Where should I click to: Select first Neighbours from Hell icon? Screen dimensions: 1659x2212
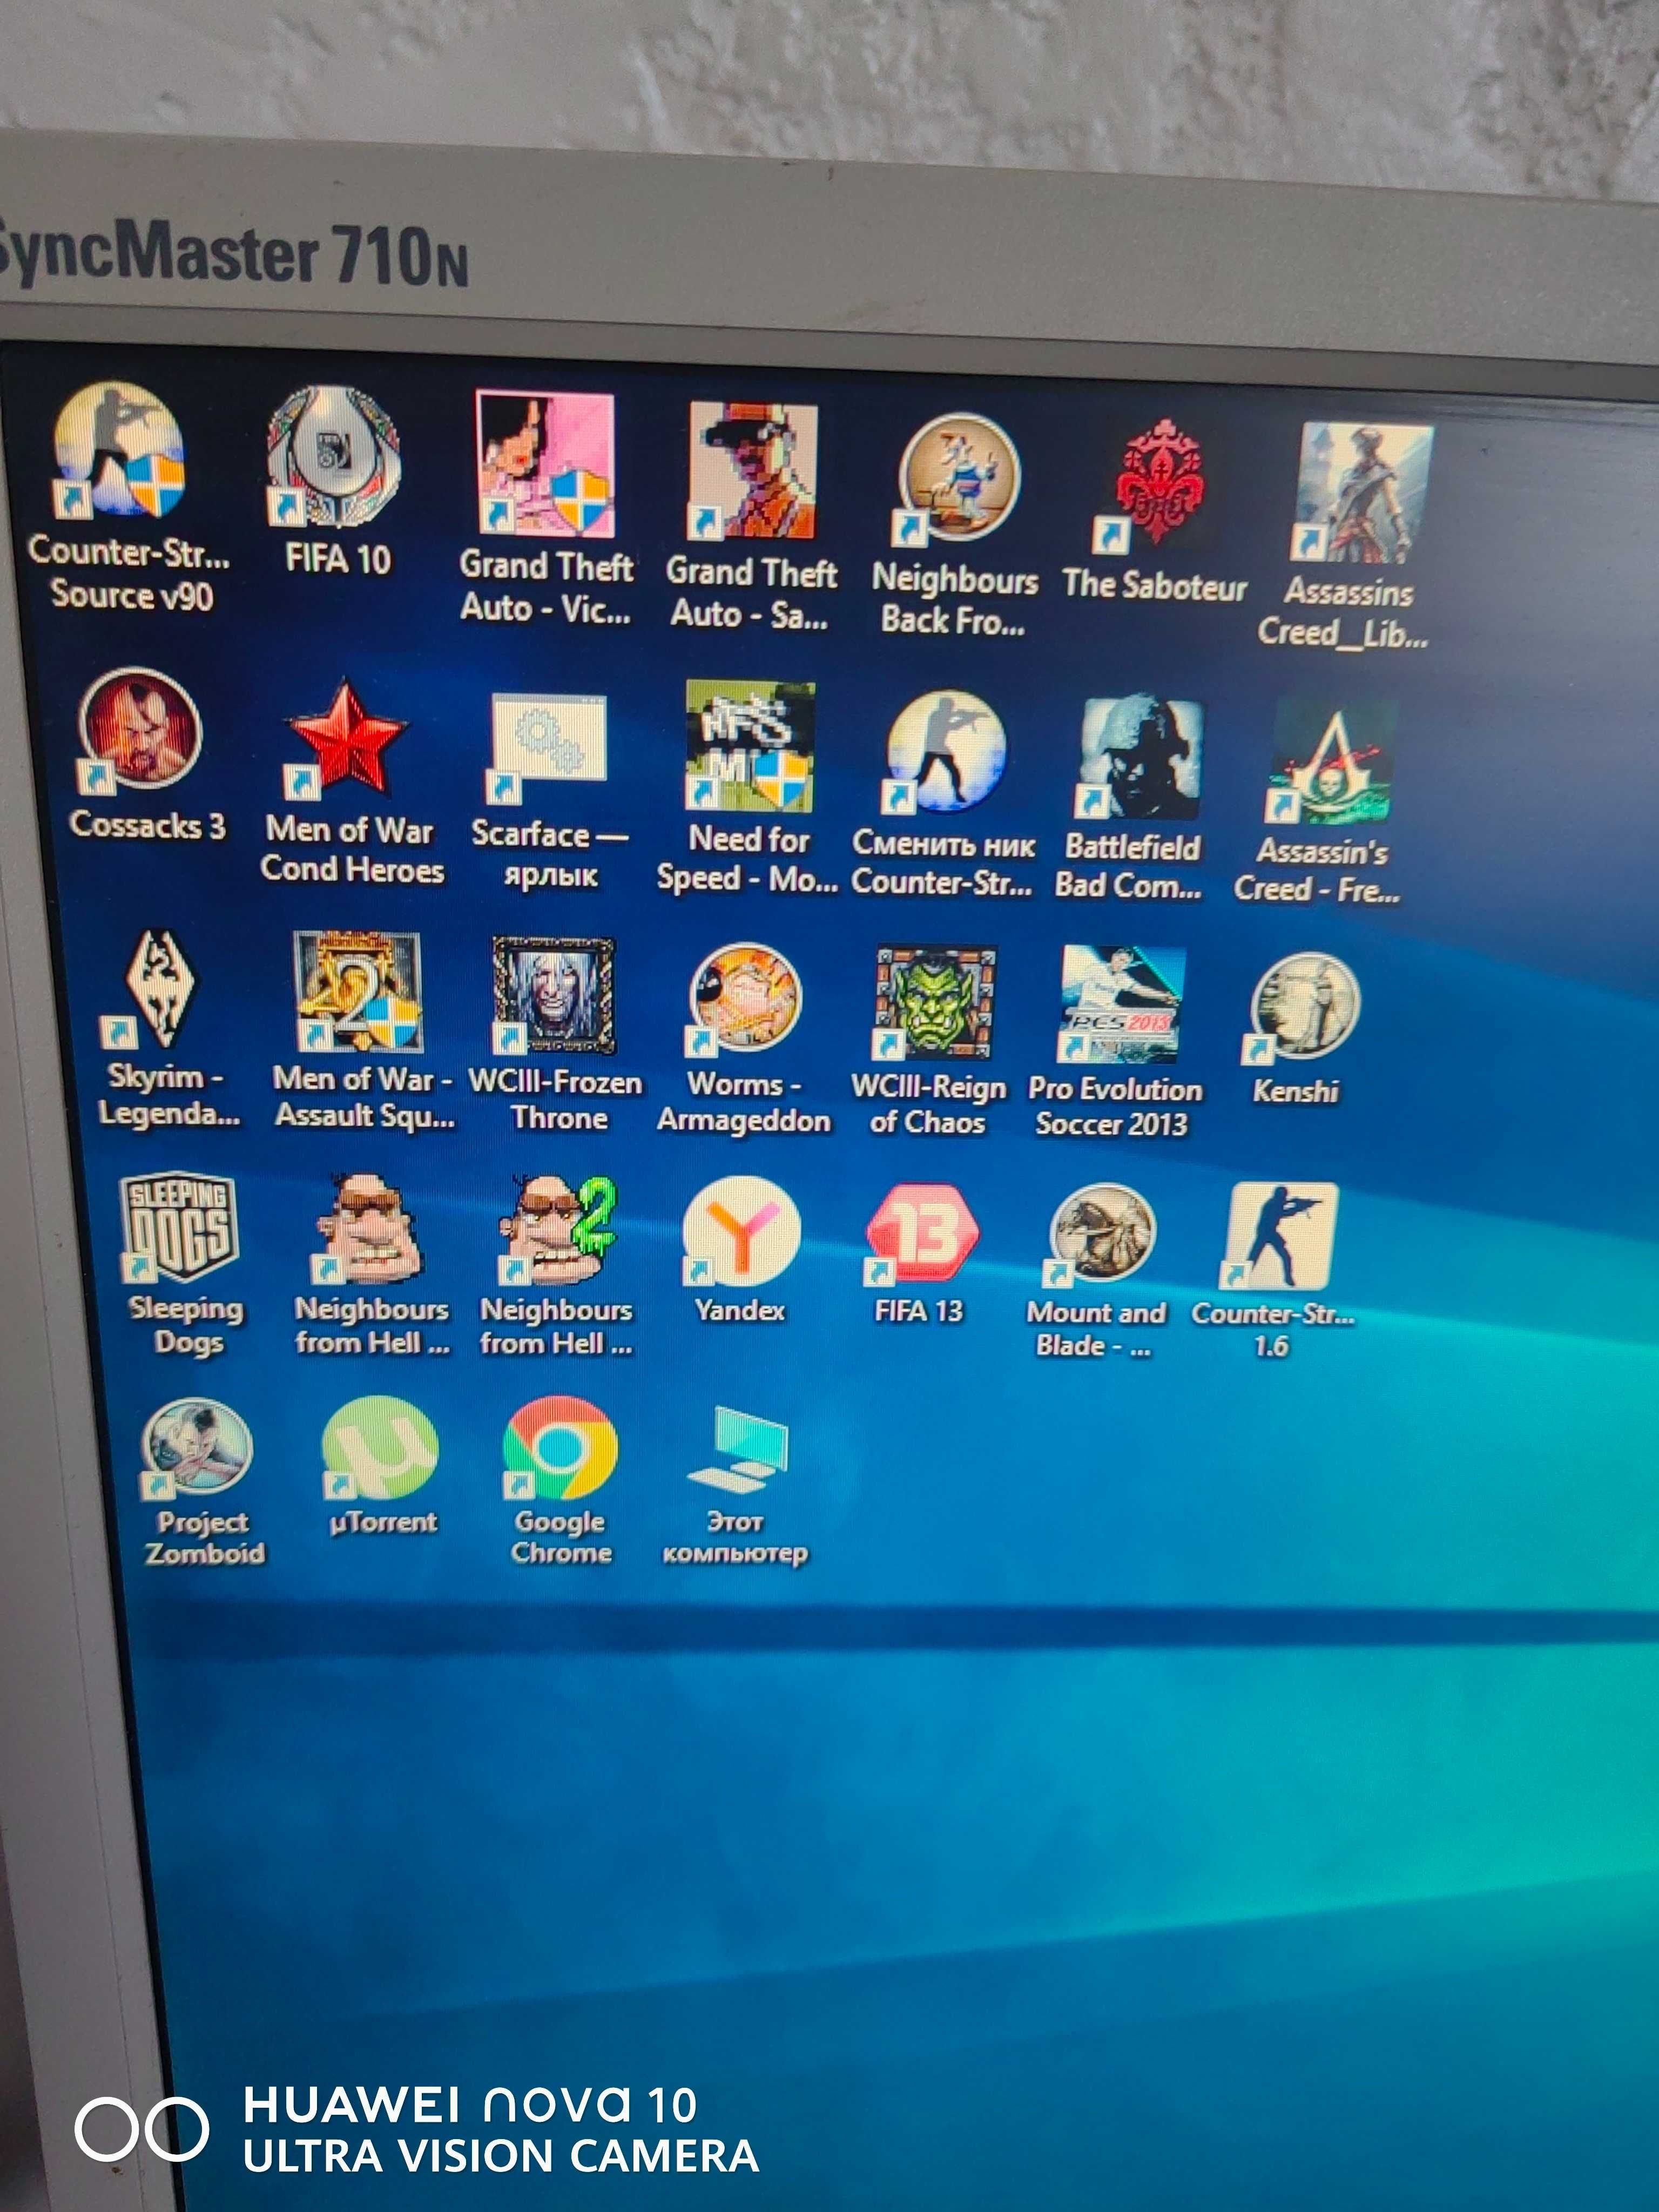(368, 1230)
